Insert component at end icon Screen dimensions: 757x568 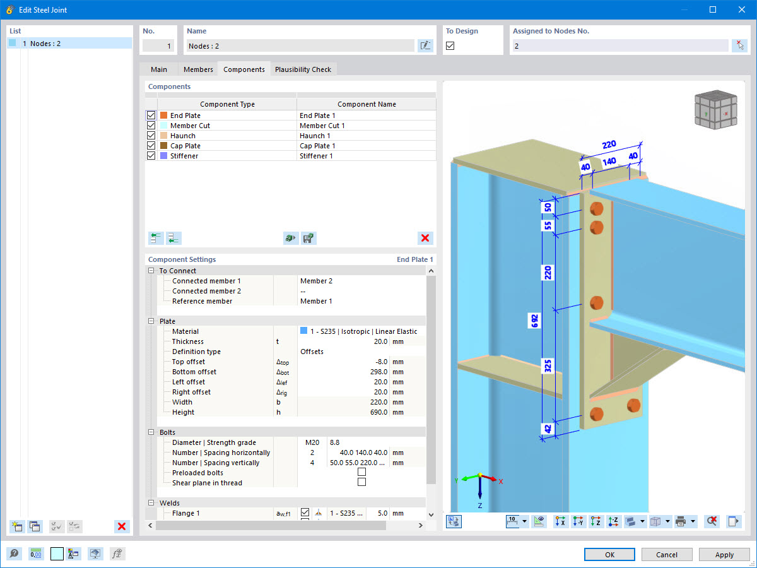coord(173,238)
